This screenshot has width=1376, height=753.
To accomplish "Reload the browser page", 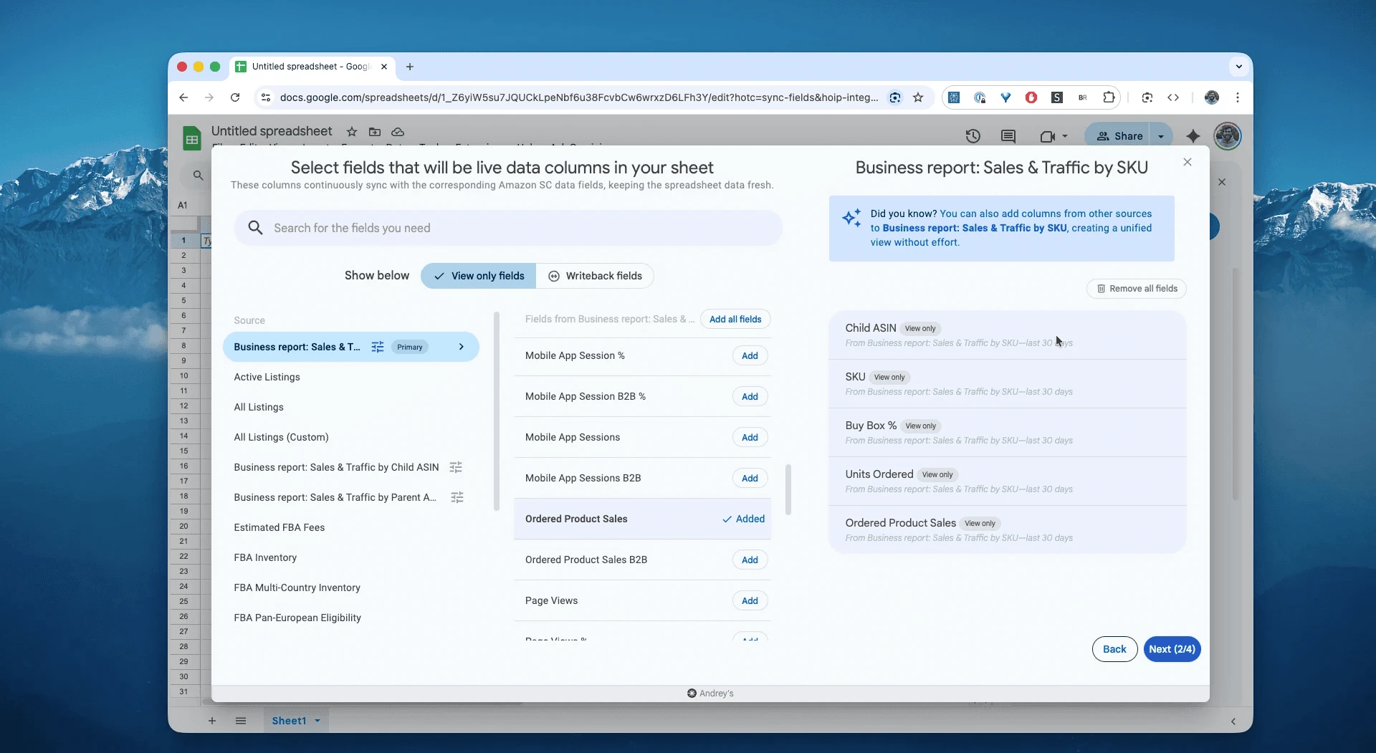I will (x=235, y=97).
